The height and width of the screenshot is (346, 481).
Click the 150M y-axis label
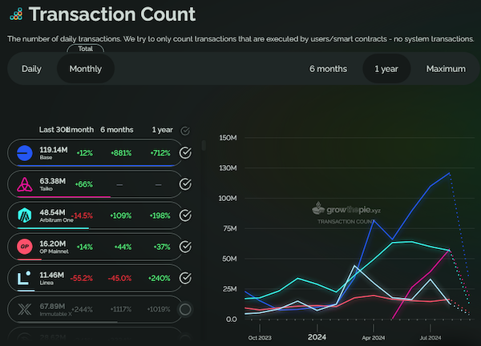coord(228,138)
